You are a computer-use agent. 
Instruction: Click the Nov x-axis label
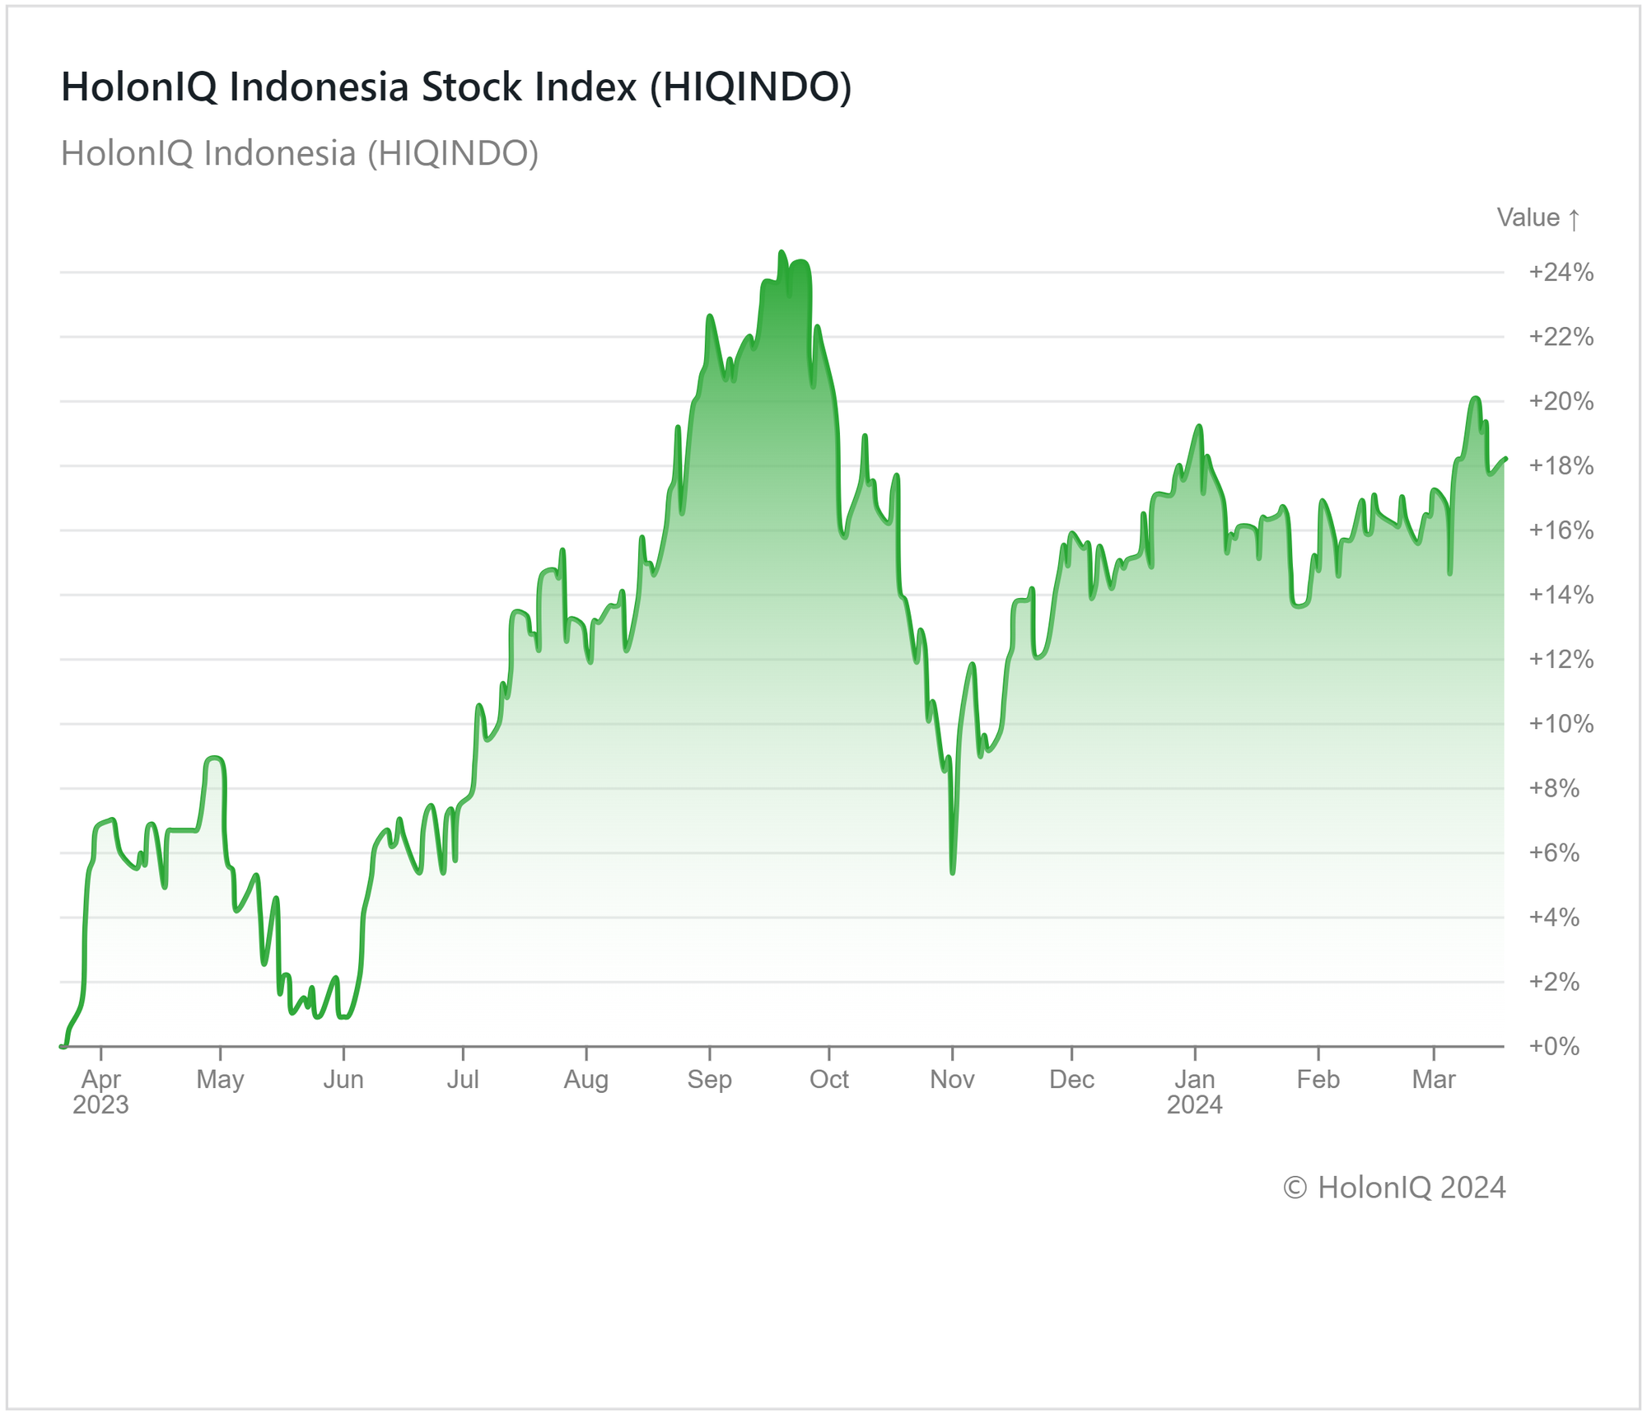click(952, 1080)
